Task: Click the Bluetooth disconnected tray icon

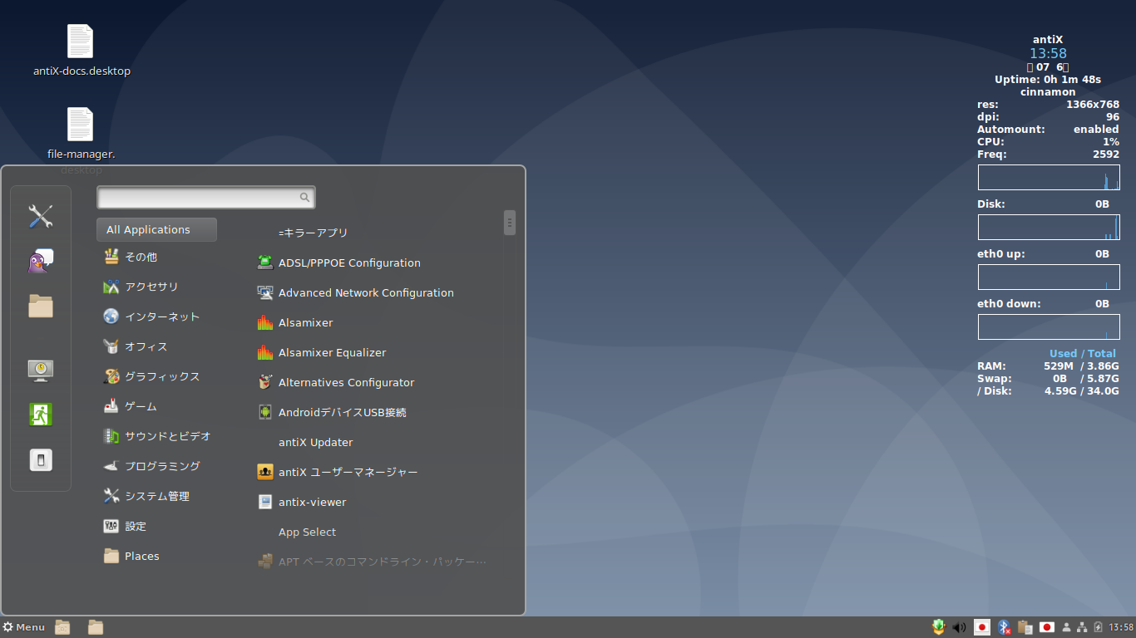Action: tap(1004, 627)
